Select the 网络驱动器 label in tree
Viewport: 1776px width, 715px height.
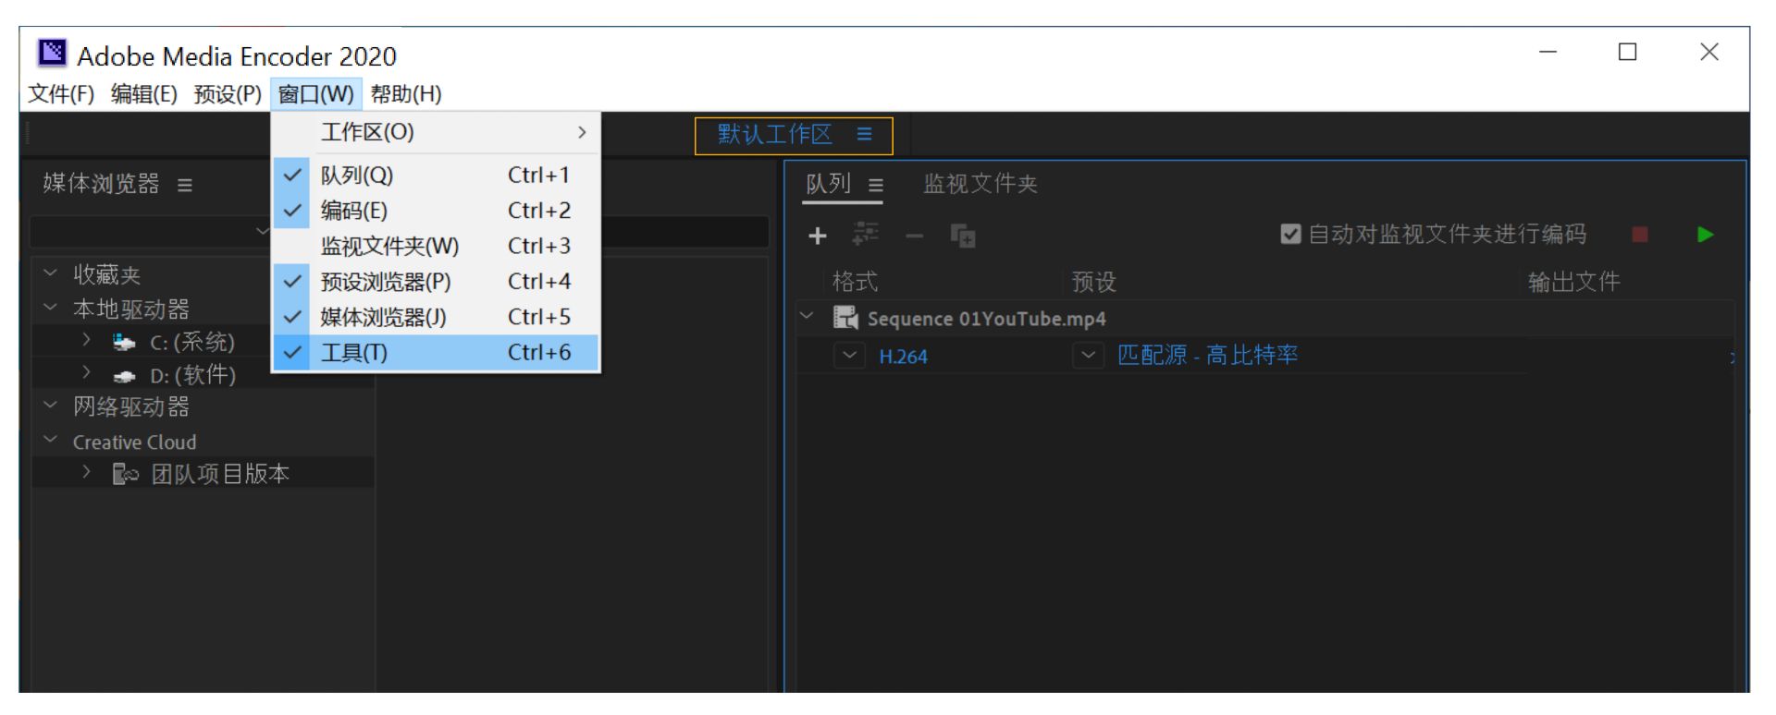tap(131, 406)
